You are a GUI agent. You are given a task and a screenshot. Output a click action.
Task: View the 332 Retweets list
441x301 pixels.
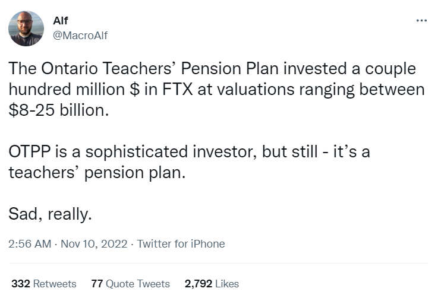(44, 284)
